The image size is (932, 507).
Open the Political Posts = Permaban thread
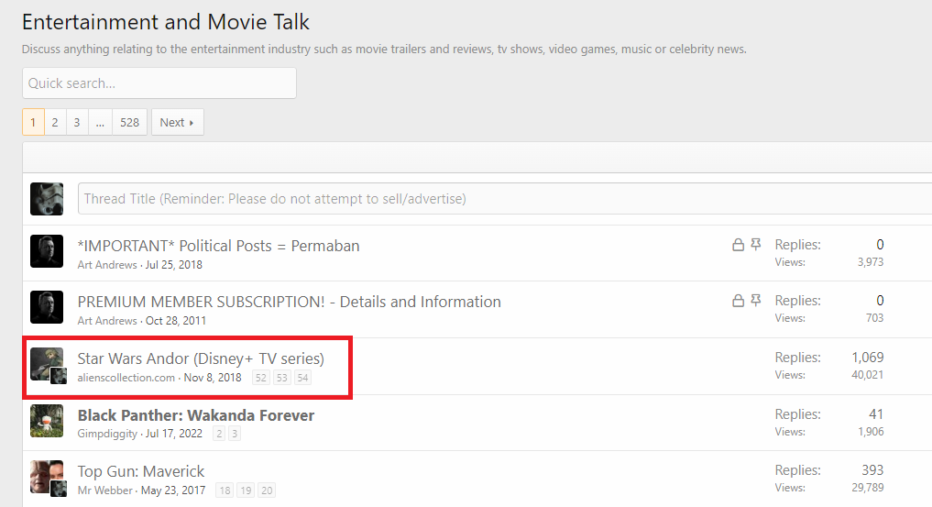(x=218, y=246)
